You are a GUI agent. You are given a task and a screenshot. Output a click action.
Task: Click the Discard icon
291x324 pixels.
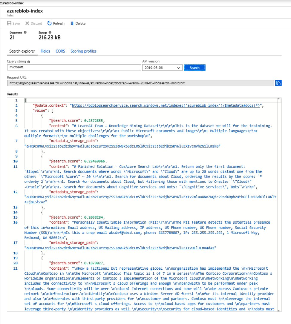click(x=27, y=23)
